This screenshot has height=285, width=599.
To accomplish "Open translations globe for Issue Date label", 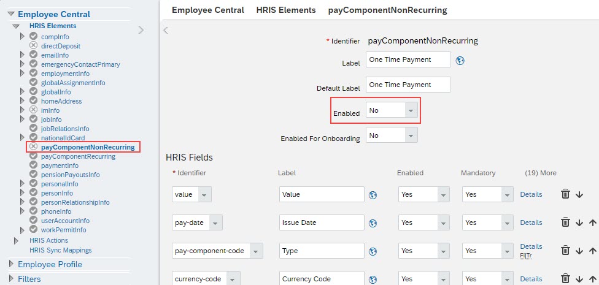I will coord(373,223).
